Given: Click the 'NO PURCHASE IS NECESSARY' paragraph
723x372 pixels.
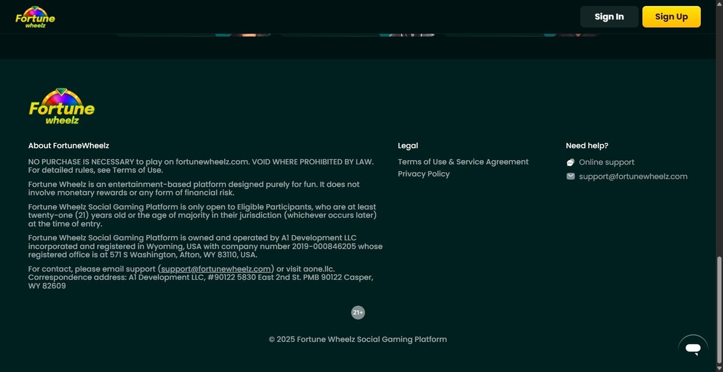Looking at the screenshot, I should [x=201, y=166].
